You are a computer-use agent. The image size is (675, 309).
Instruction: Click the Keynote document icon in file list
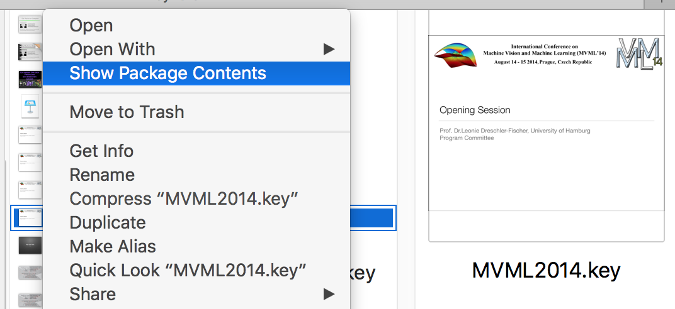click(30, 107)
